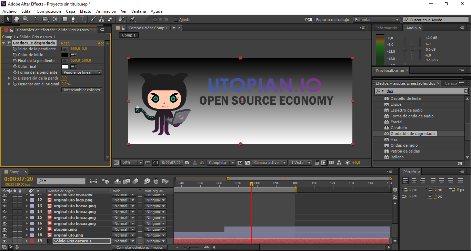471x251 pixels.
Task: Select the Type text tool
Action: (x=82, y=19)
